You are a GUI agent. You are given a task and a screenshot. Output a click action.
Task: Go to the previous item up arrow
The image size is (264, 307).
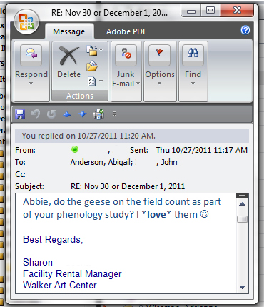pos(67,114)
